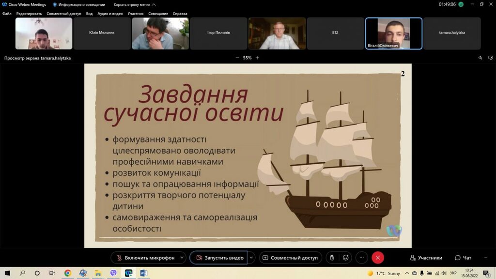This screenshot has height=279, width=496.
Task: Open the Участники panel
Action: [x=426, y=258]
